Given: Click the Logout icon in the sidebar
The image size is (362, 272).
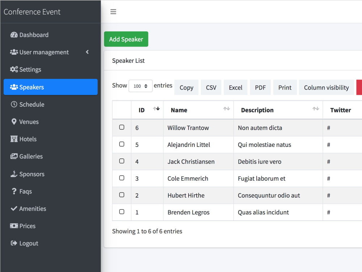Looking at the screenshot, I should pos(13,243).
